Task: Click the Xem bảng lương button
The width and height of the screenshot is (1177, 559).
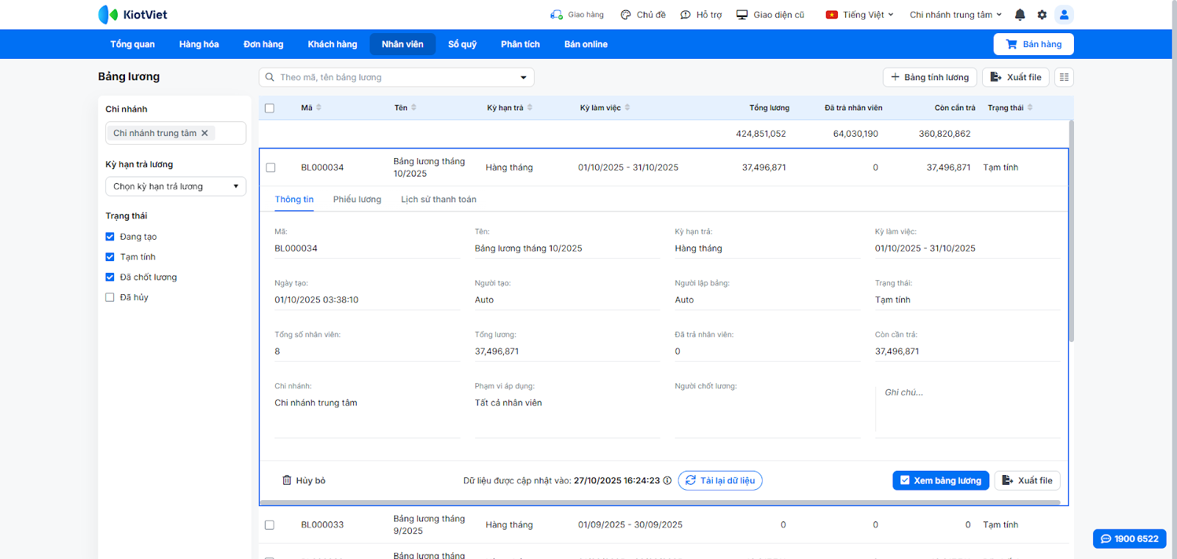Action: (x=940, y=480)
